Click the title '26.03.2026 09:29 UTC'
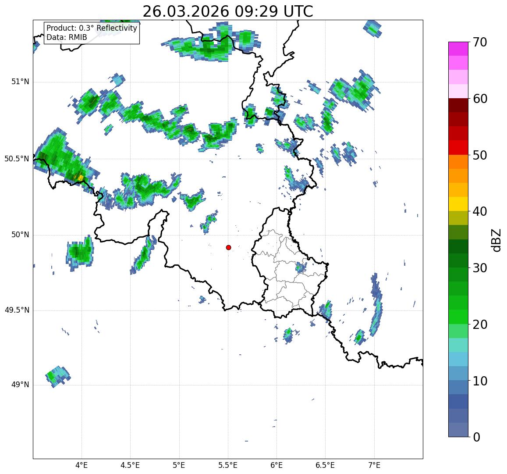The width and height of the screenshot is (507, 474). 228,12
